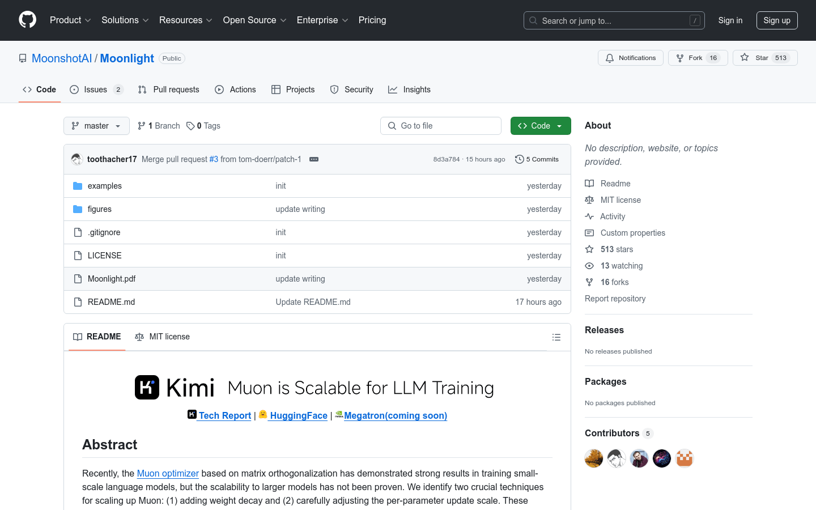The image size is (816, 510).
Task: Open the MoonshotAI owner link
Action: tap(62, 58)
